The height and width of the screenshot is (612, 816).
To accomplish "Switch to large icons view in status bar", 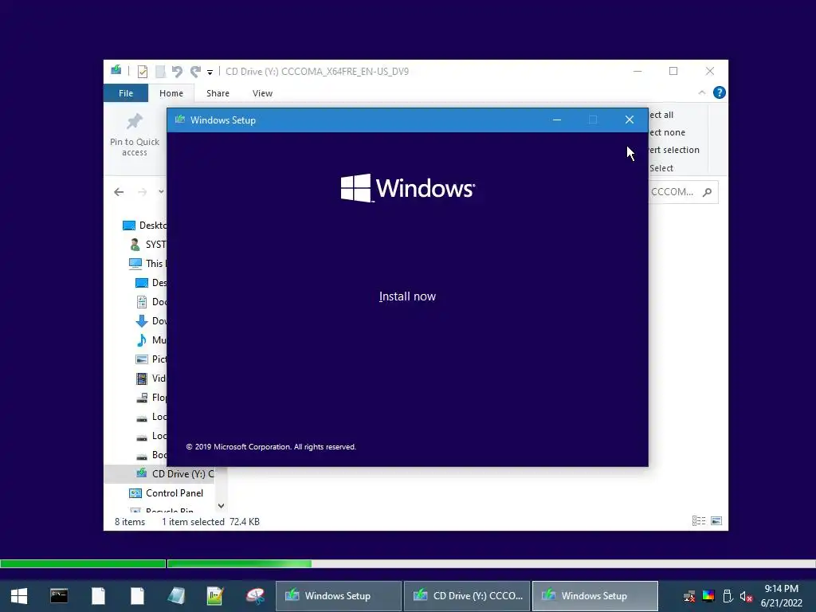I will point(716,521).
